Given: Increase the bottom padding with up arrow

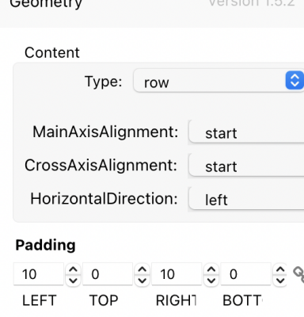Looking at the screenshot, I should coord(280,269).
